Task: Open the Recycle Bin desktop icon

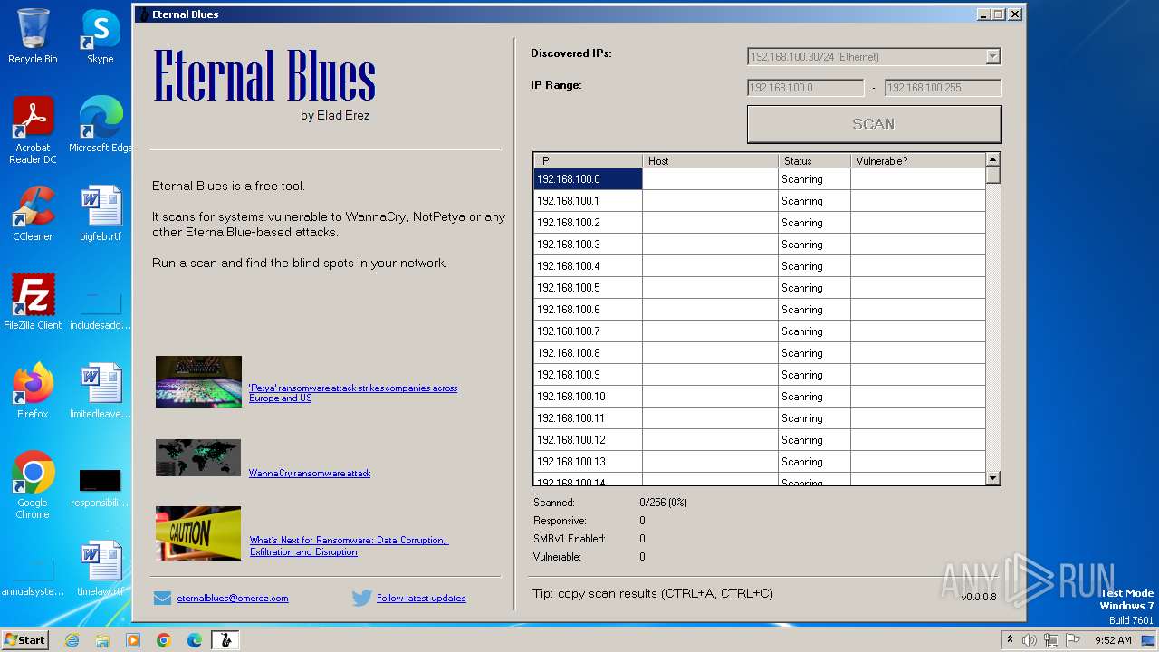Action: point(33,36)
